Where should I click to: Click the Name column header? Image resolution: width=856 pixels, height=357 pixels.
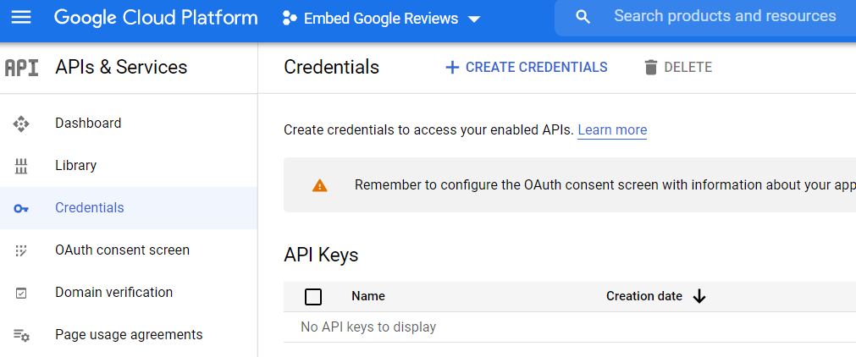point(368,296)
